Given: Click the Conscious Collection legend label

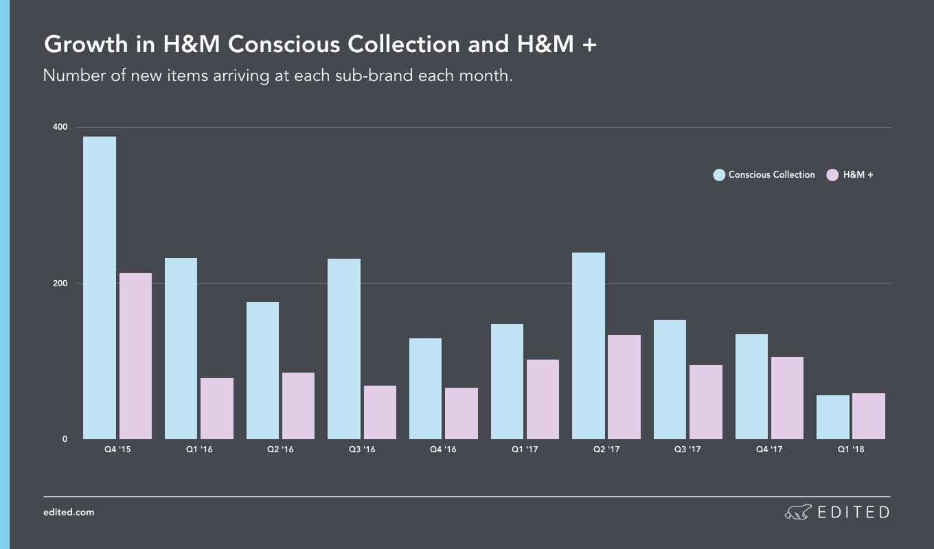Looking at the screenshot, I should click(772, 175).
